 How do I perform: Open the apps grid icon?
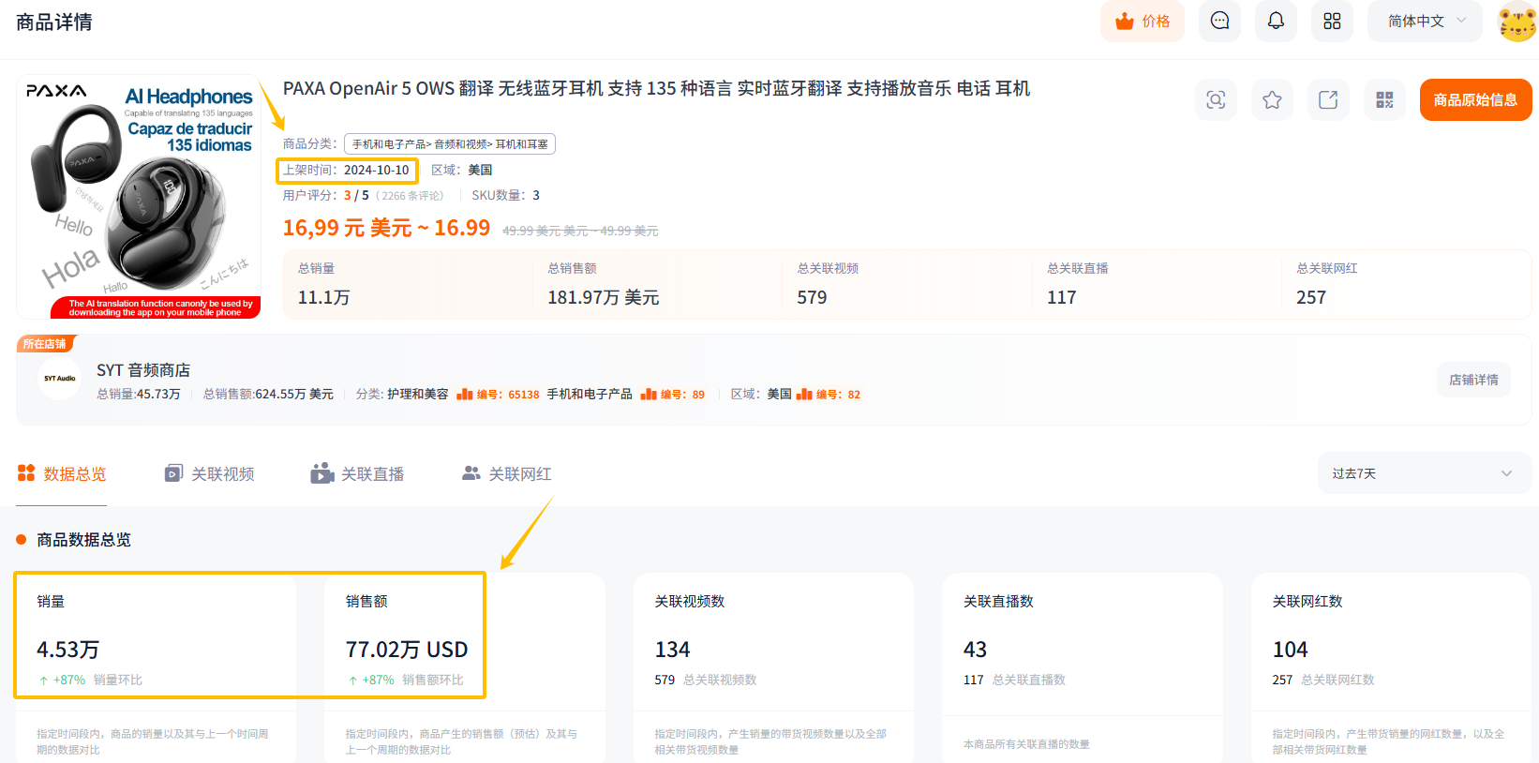[1332, 21]
